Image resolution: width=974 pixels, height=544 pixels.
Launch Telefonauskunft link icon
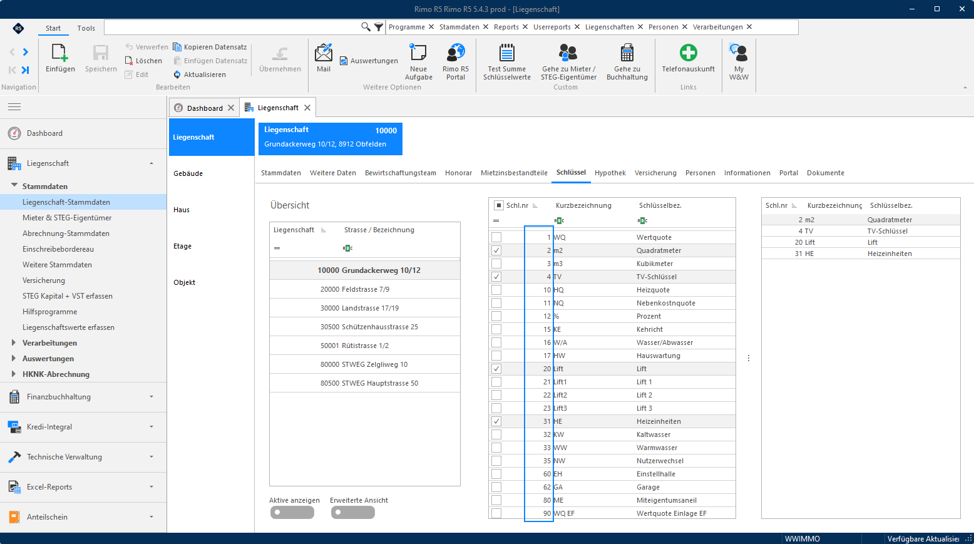pyautogui.click(x=689, y=53)
